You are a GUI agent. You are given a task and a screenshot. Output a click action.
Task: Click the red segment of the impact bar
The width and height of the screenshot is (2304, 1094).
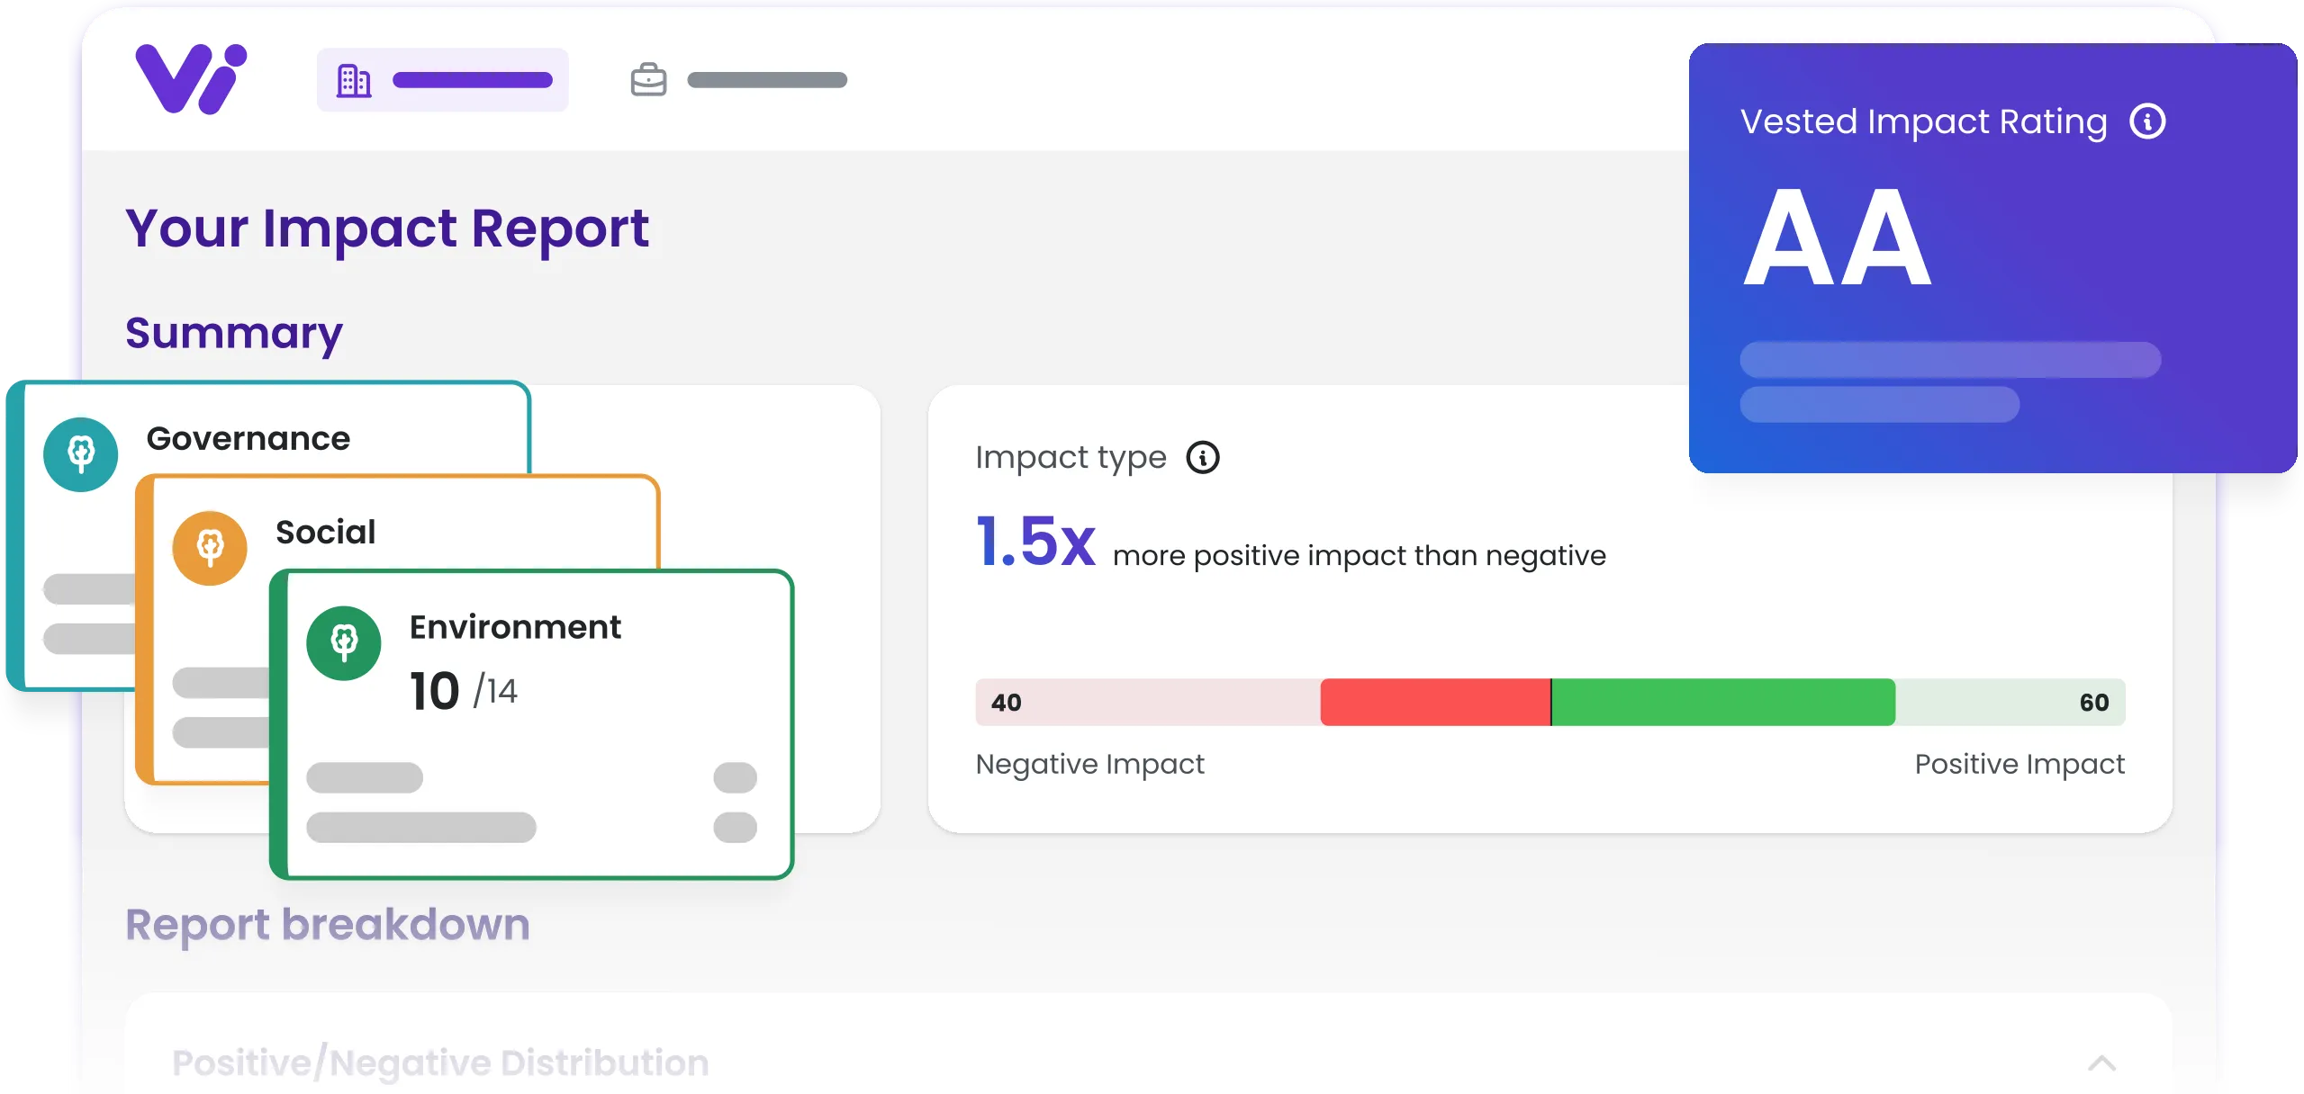click(x=1435, y=702)
